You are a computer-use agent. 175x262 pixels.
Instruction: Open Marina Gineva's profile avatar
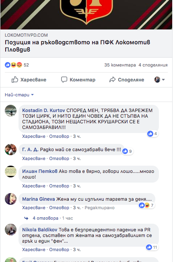click(11, 199)
